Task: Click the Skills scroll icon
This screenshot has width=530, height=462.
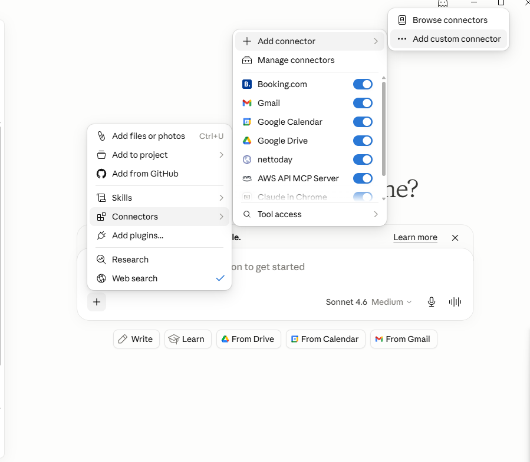Action: [101, 198]
